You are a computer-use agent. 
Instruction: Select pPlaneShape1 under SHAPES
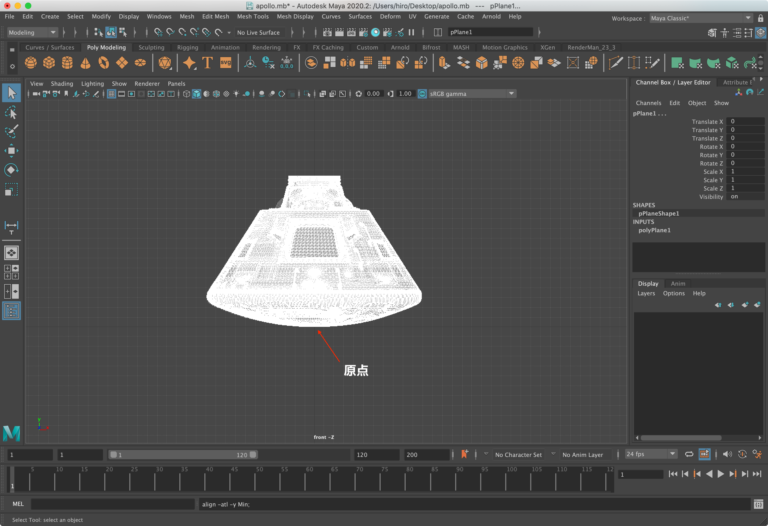coord(658,213)
